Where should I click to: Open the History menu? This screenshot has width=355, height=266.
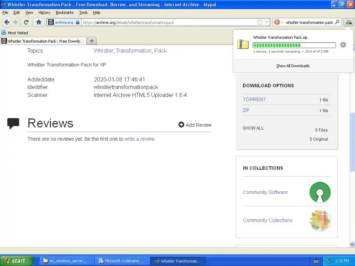coord(44,12)
